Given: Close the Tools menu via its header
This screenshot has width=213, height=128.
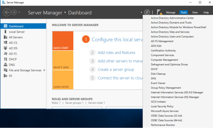Looking at the screenshot, I should 184,13.
